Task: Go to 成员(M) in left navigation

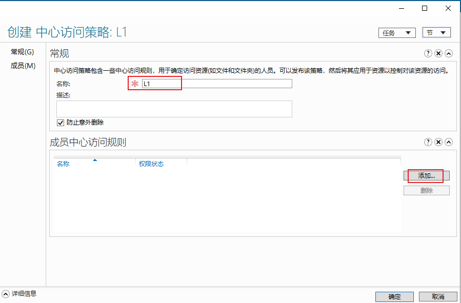Action: pyautogui.click(x=23, y=66)
